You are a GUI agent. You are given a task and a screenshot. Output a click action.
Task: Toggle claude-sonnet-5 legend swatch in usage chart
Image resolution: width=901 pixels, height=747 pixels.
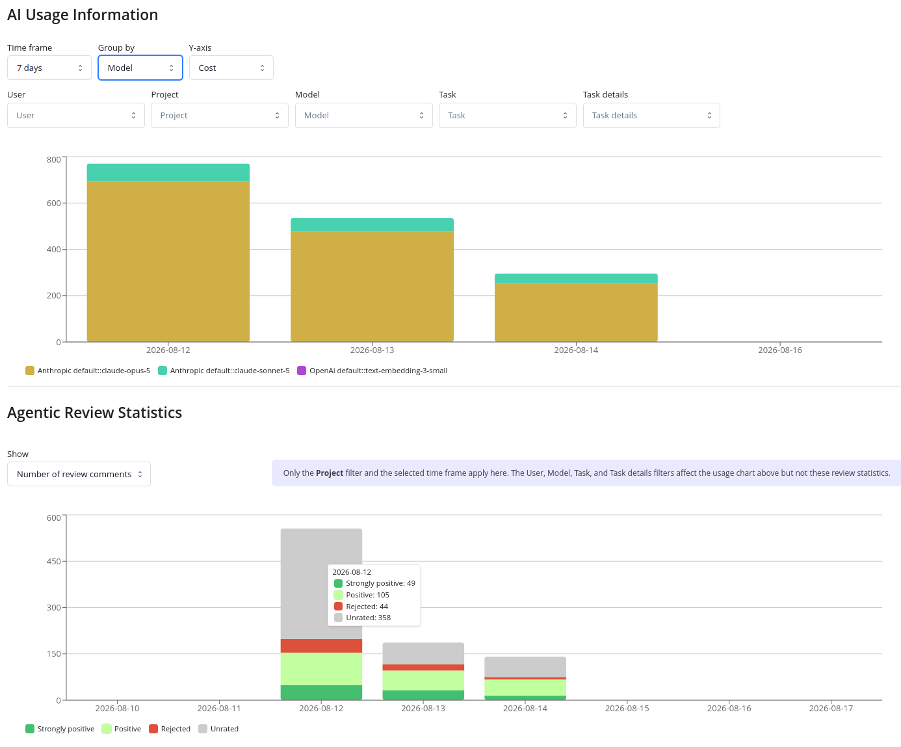[x=163, y=371]
